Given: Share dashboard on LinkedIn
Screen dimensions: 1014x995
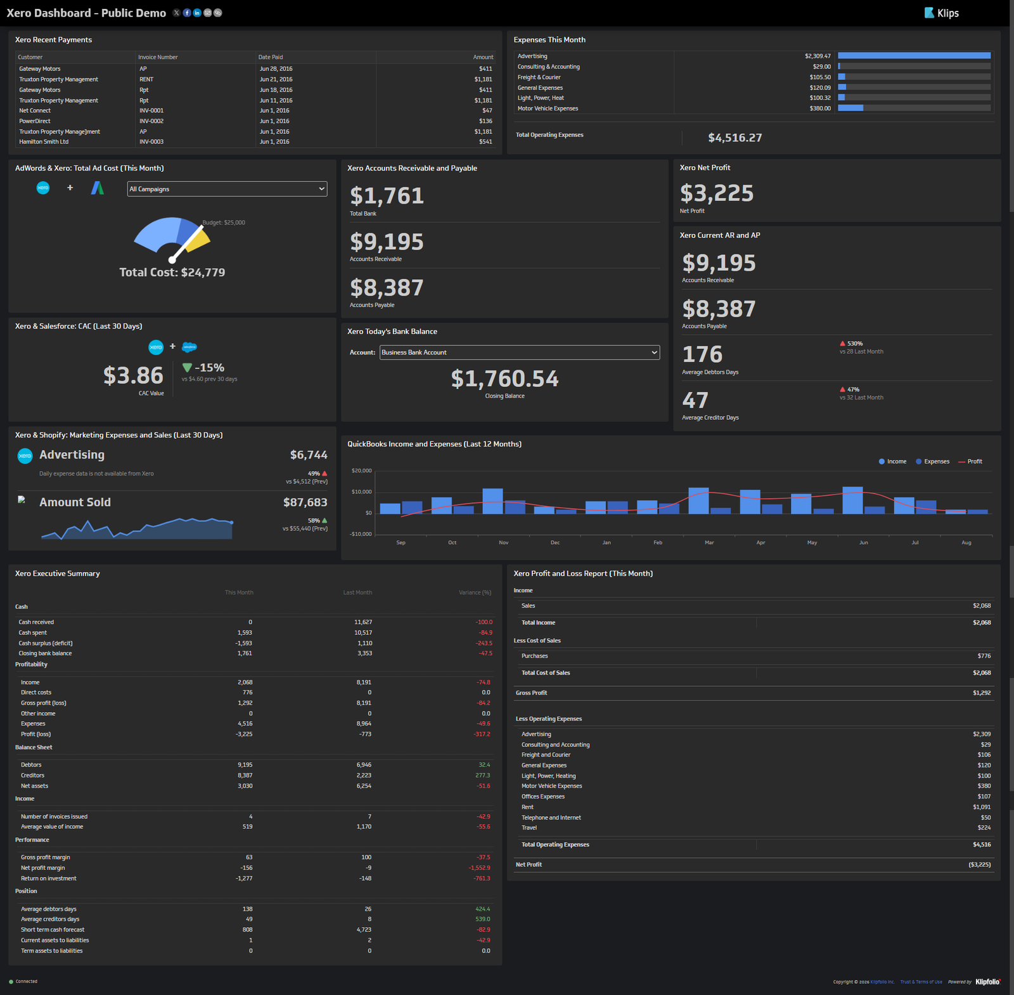Looking at the screenshot, I should click(x=197, y=13).
